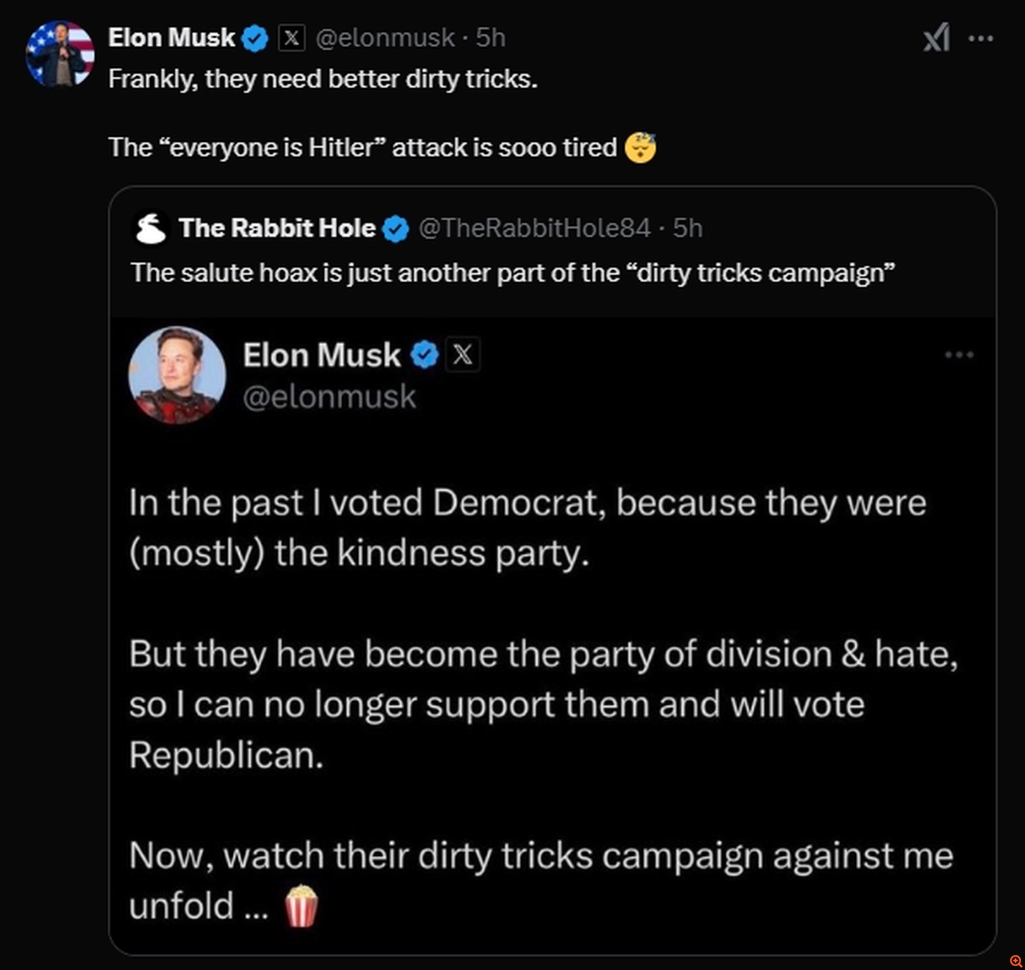Click the zoom magnifier icon in the corner
Screen dimensions: 1025x970
(x=1015, y=961)
